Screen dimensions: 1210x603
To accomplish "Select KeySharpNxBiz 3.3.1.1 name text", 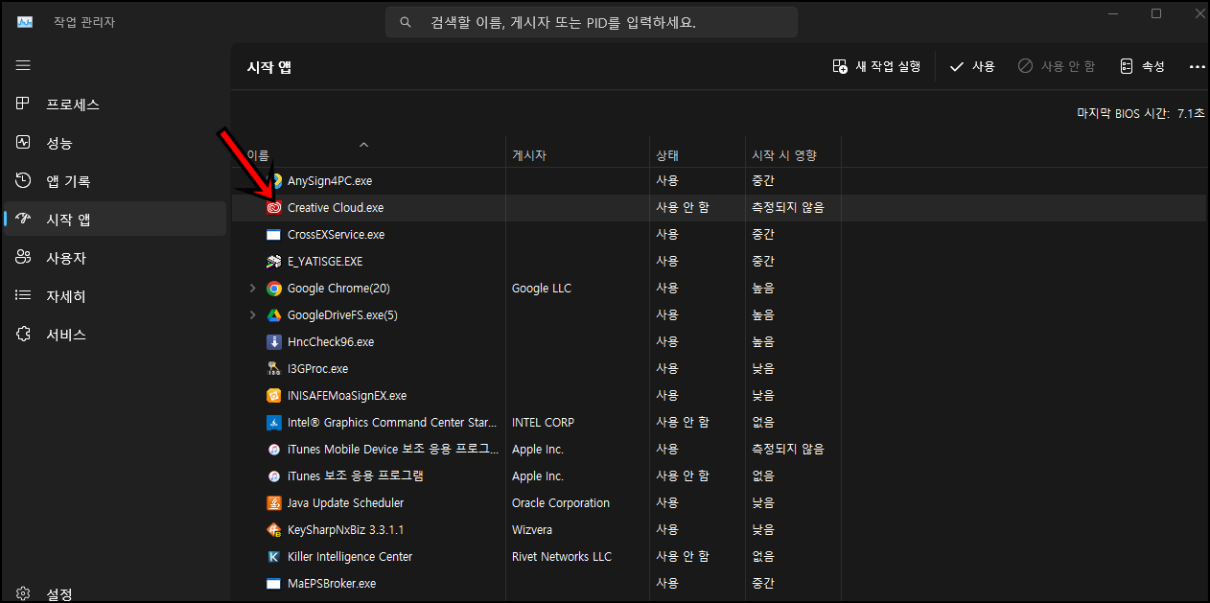I will click(x=345, y=529).
